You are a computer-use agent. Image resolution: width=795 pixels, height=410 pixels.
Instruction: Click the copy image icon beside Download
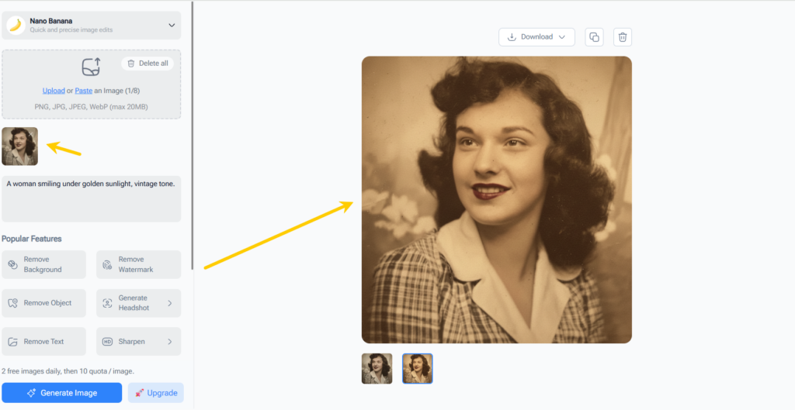(x=594, y=37)
